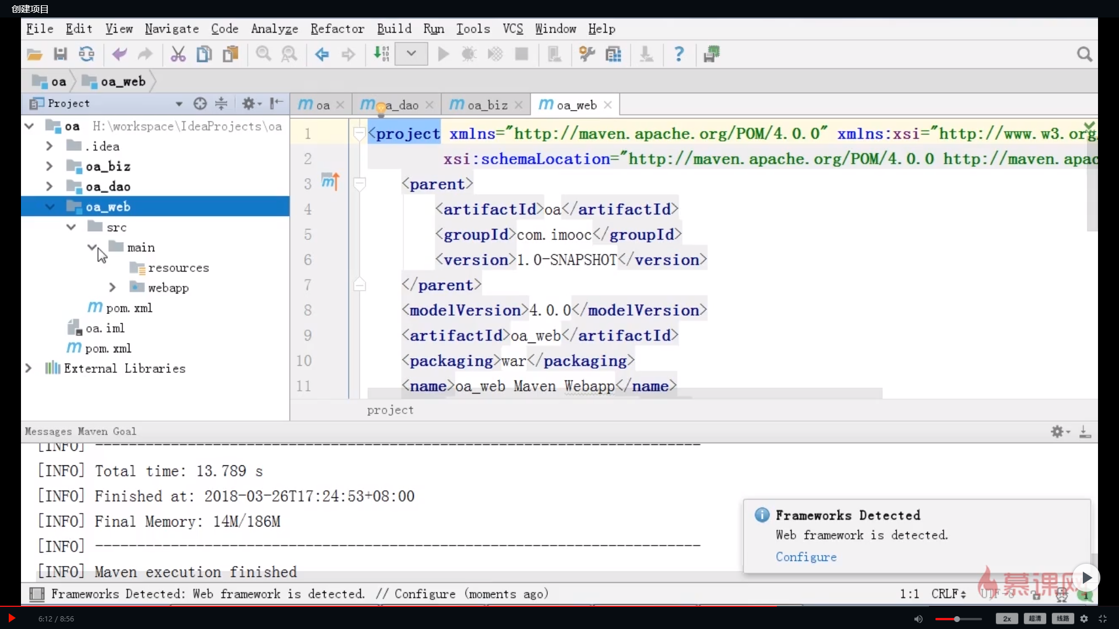Screen dimensions: 1119x629
Task: Expand the oa_dao module
Action: [50, 186]
